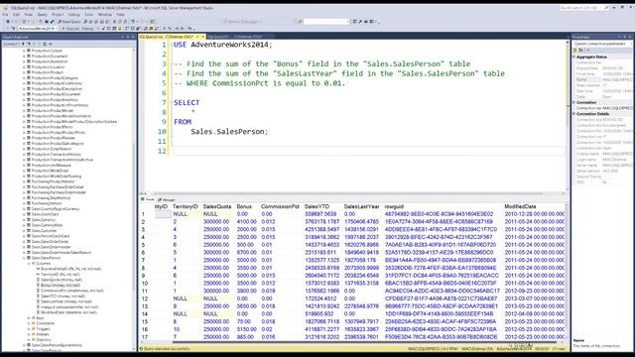Click Bonus value 4100.00 in row 2

pyautogui.click(x=246, y=222)
